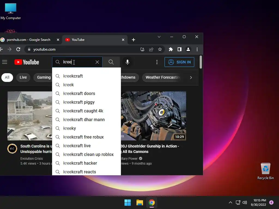Toggle the Chrome side panel
The image size is (279, 209).
pos(180,49)
